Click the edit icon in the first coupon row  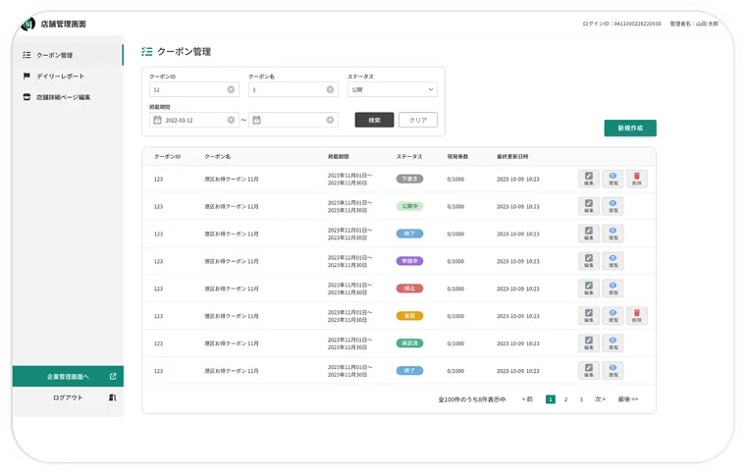(x=588, y=178)
